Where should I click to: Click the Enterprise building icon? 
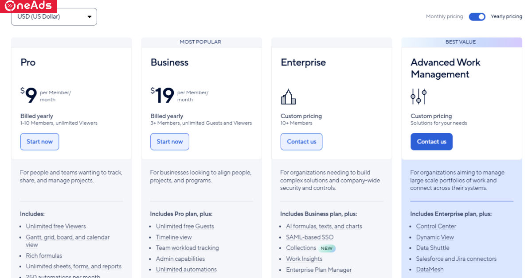tap(288, 97)
